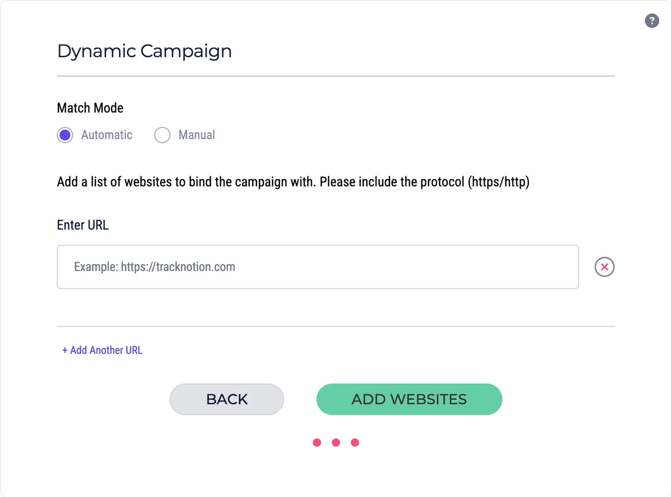The height and width of the screenshot is (497, 671).
Task: Click the Dynamic Campaign heading
Action: (x=144, y=51)
